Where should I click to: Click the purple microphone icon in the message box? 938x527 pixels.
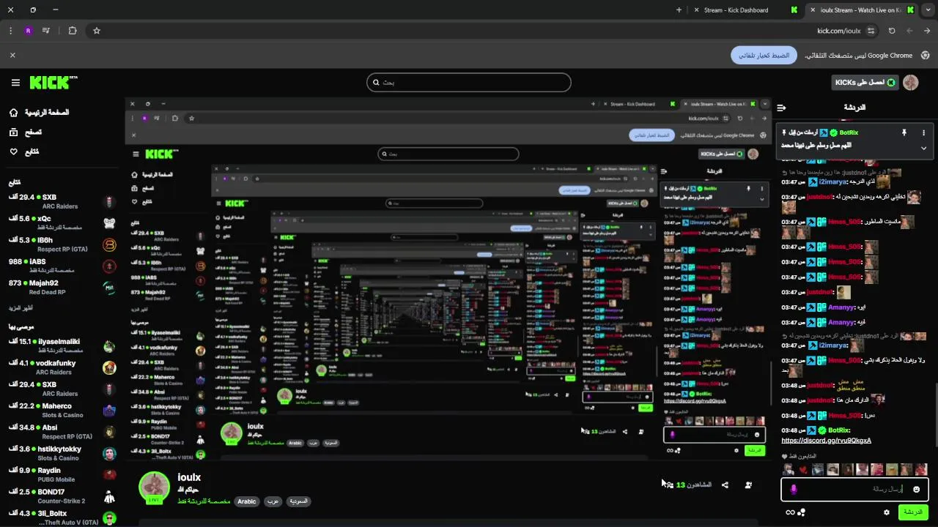pos(793,489)
